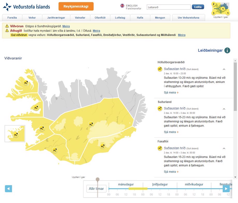Open the Jarðhræringar tab
238x203 pixels.
point(56,18)
